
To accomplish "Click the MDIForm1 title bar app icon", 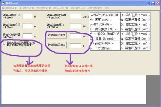I will click(x=3, y=3).
